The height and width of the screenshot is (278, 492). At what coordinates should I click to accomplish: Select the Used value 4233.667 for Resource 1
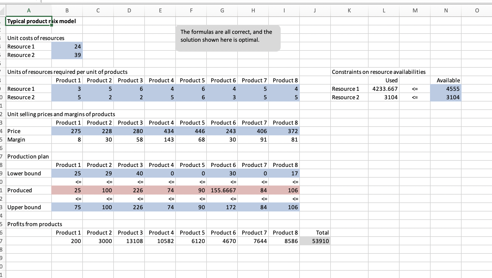point(384,89)
